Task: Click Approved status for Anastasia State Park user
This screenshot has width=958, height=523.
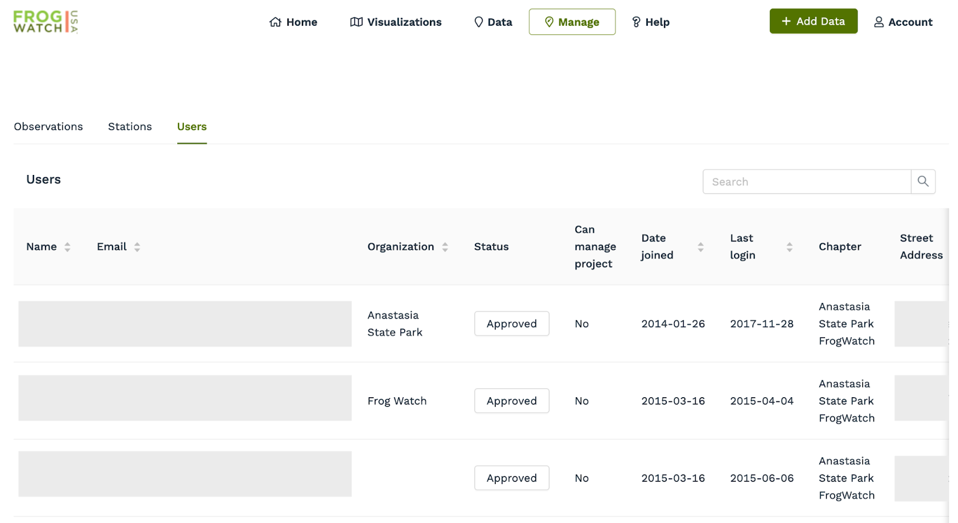Action: pyautogui.click(x=511, y=324)
